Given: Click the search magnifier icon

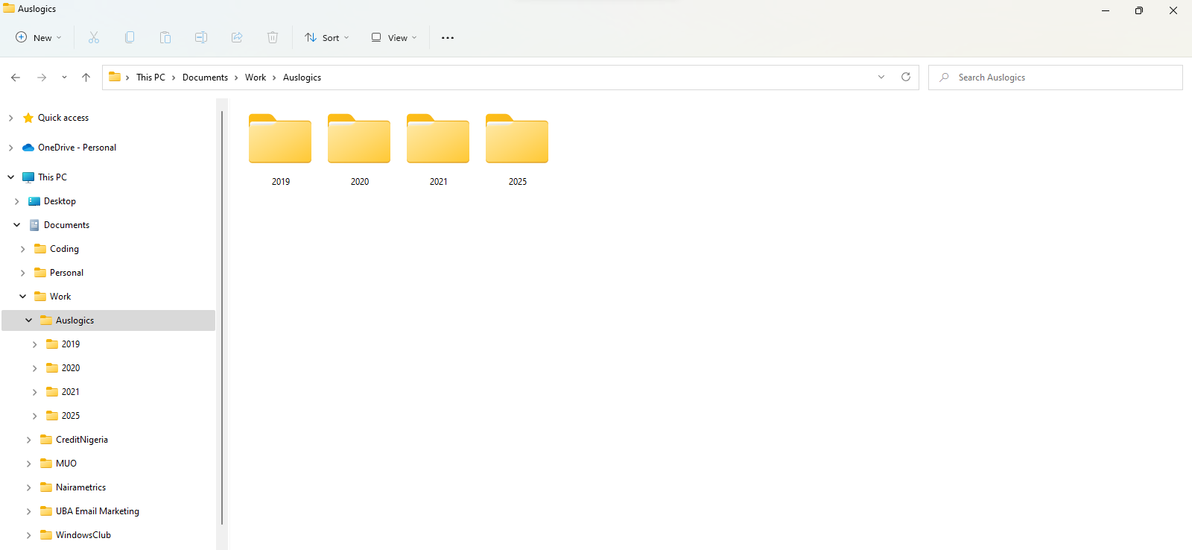Looking at the screenshot, I should pos(945,78).
